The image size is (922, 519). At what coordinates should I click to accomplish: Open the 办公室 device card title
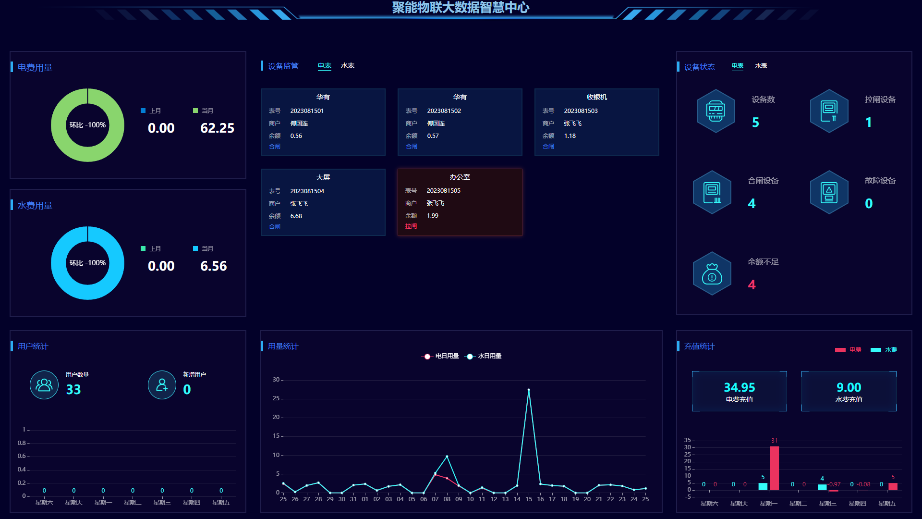point(460,177)
